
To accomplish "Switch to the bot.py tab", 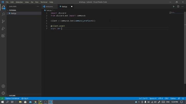I will coord(66,6).
